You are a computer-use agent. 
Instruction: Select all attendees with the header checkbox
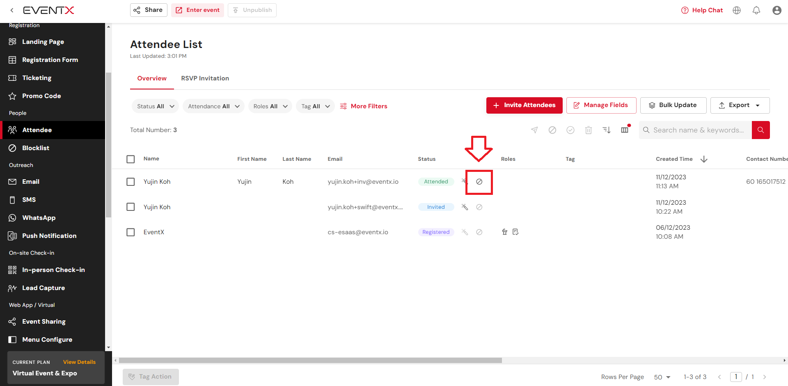pyautogui.click(x=131, y=159)
